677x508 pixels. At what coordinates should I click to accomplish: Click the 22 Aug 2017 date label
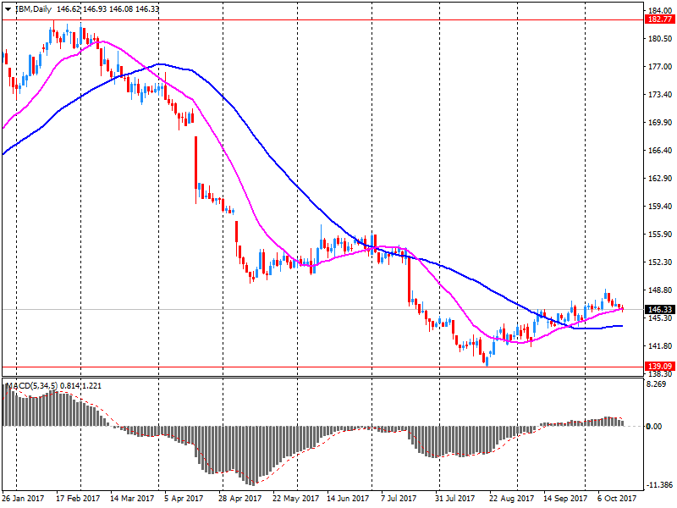click(511, 498)
